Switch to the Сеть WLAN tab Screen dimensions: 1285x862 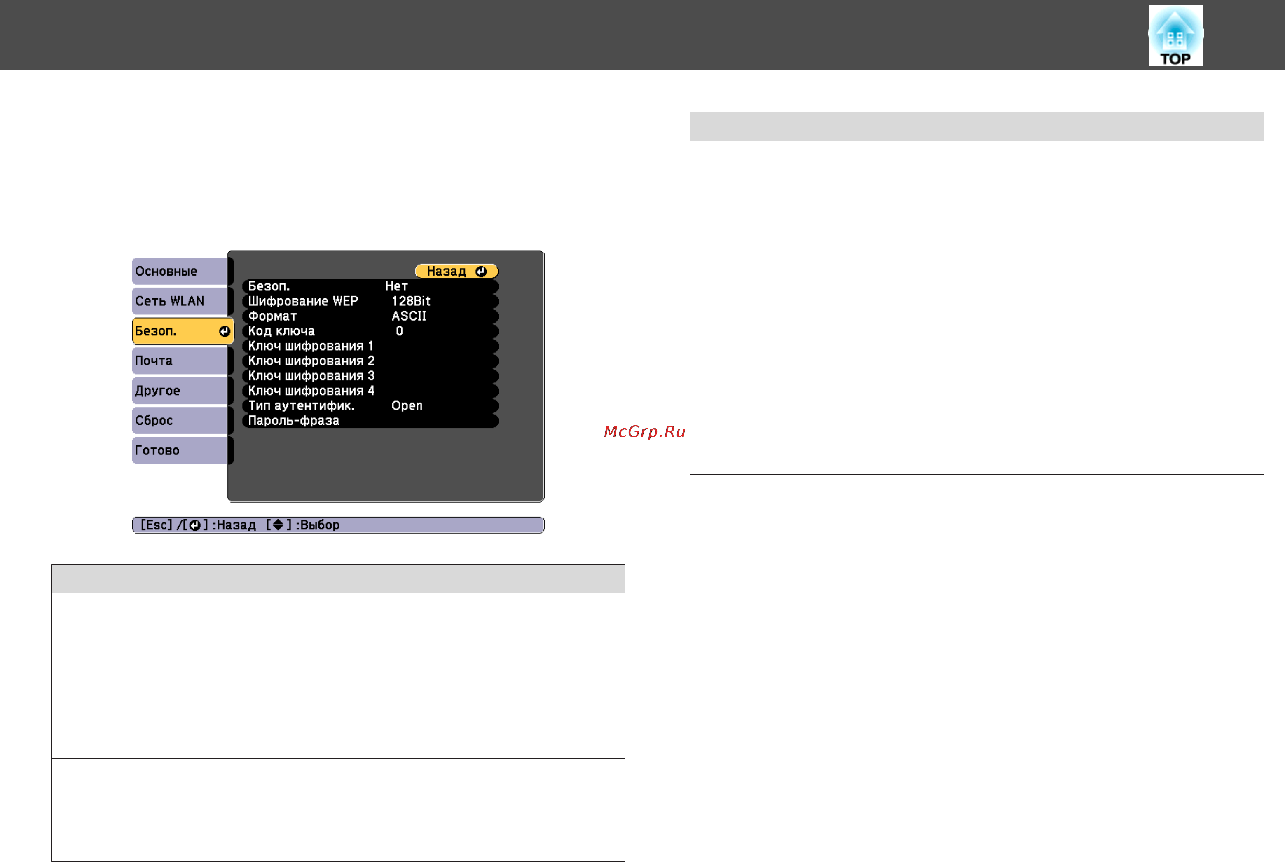click(180, 301)
